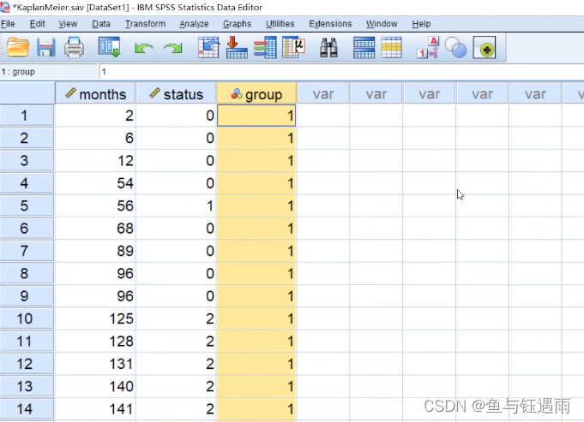Click the SPSS application icon in title bar
The image size is (584, 422).
[5, 7]
